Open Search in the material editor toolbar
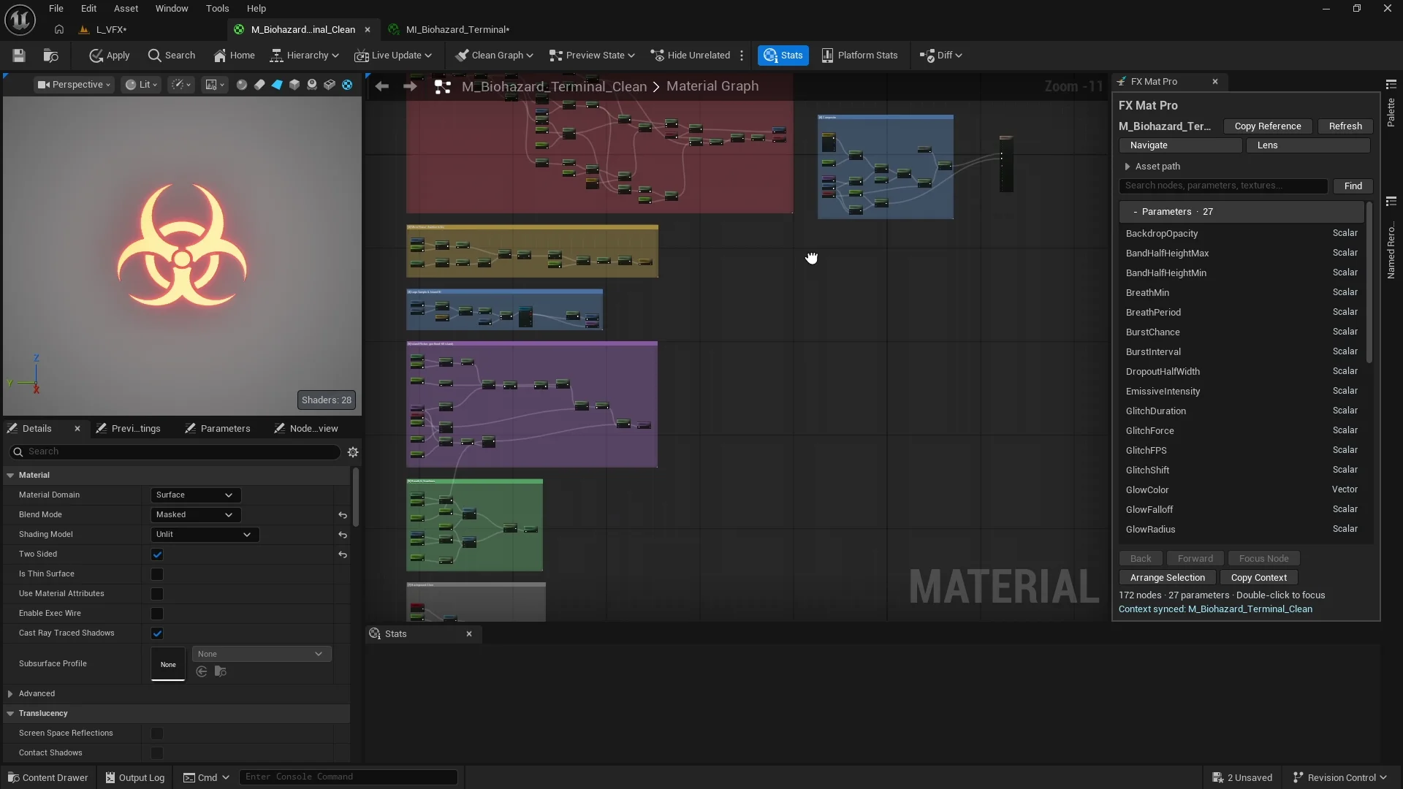The width and height of the screenshot is (1403, 789). (x=172, y=56)
